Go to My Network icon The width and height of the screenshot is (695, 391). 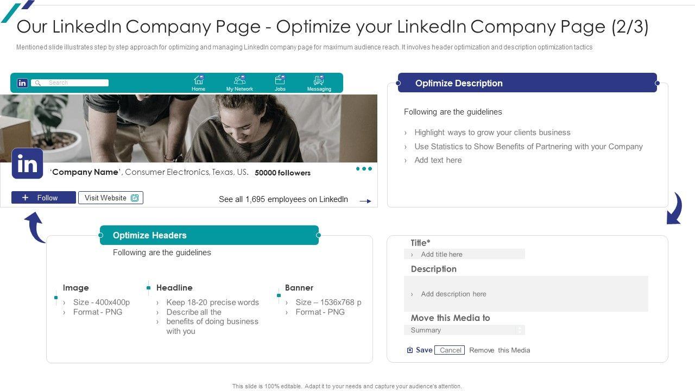239,80
